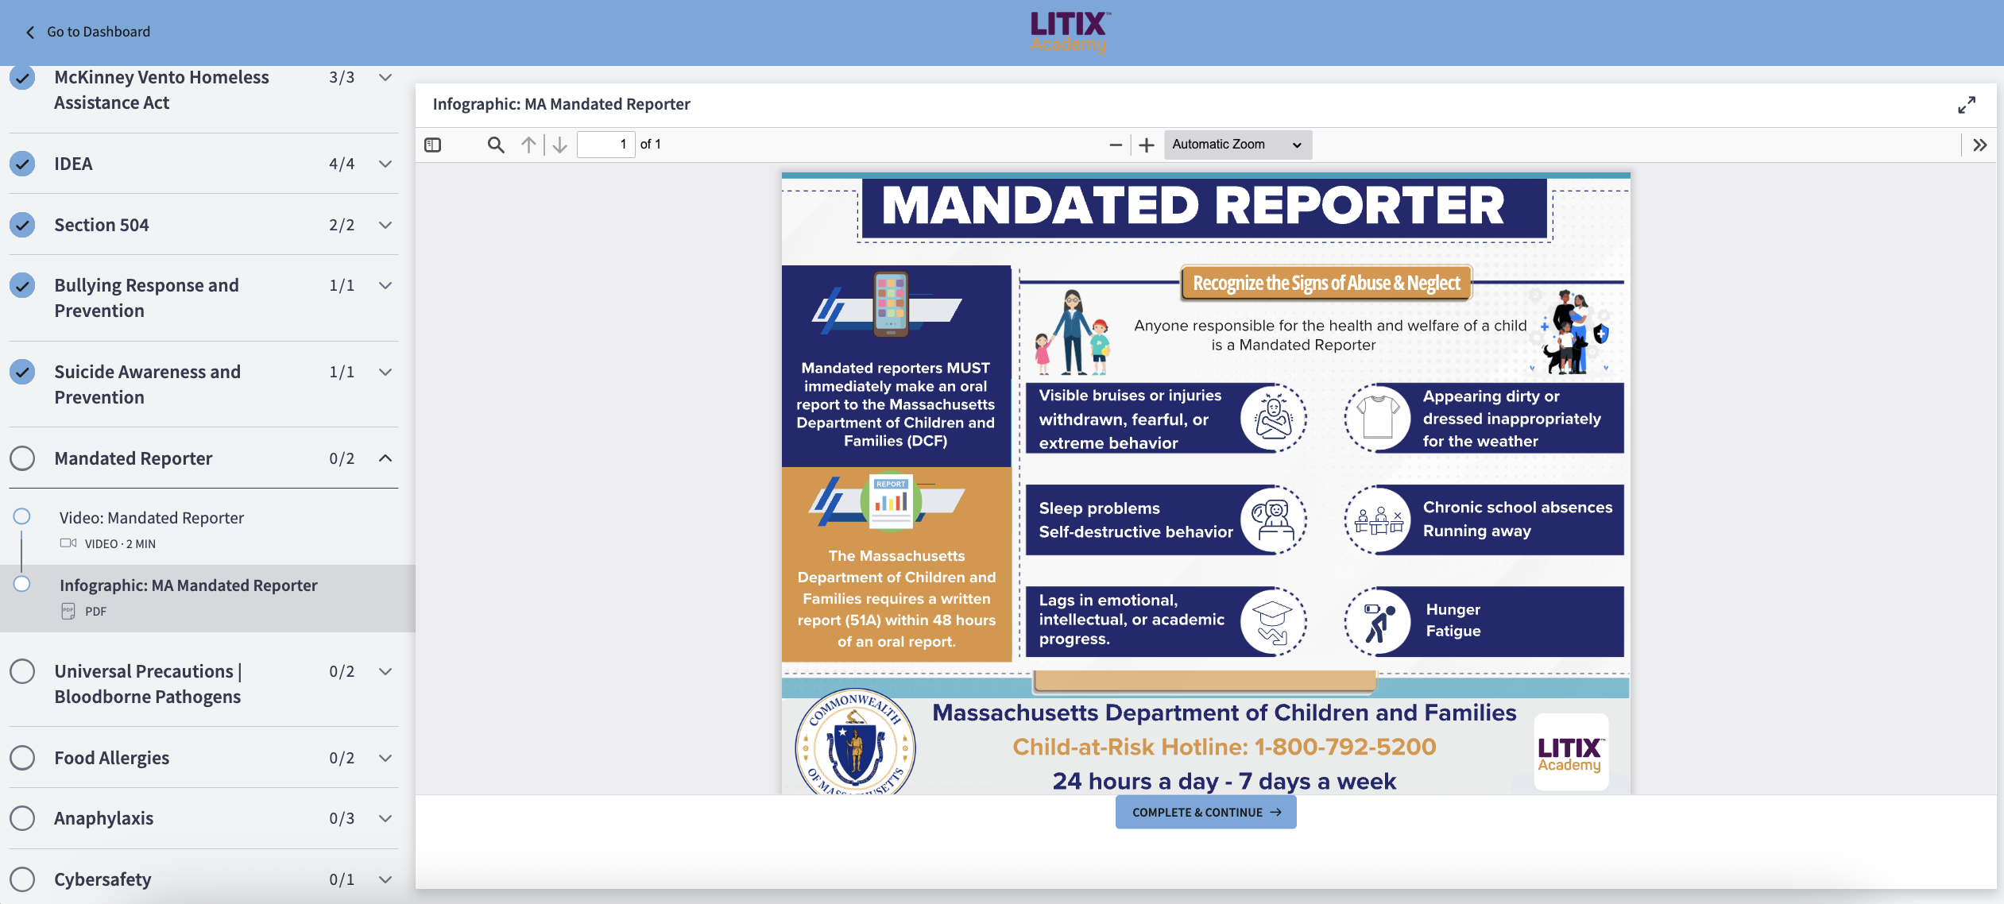
Task: Toggle the PDF sidebar panel icon
Action: (433, 145)
